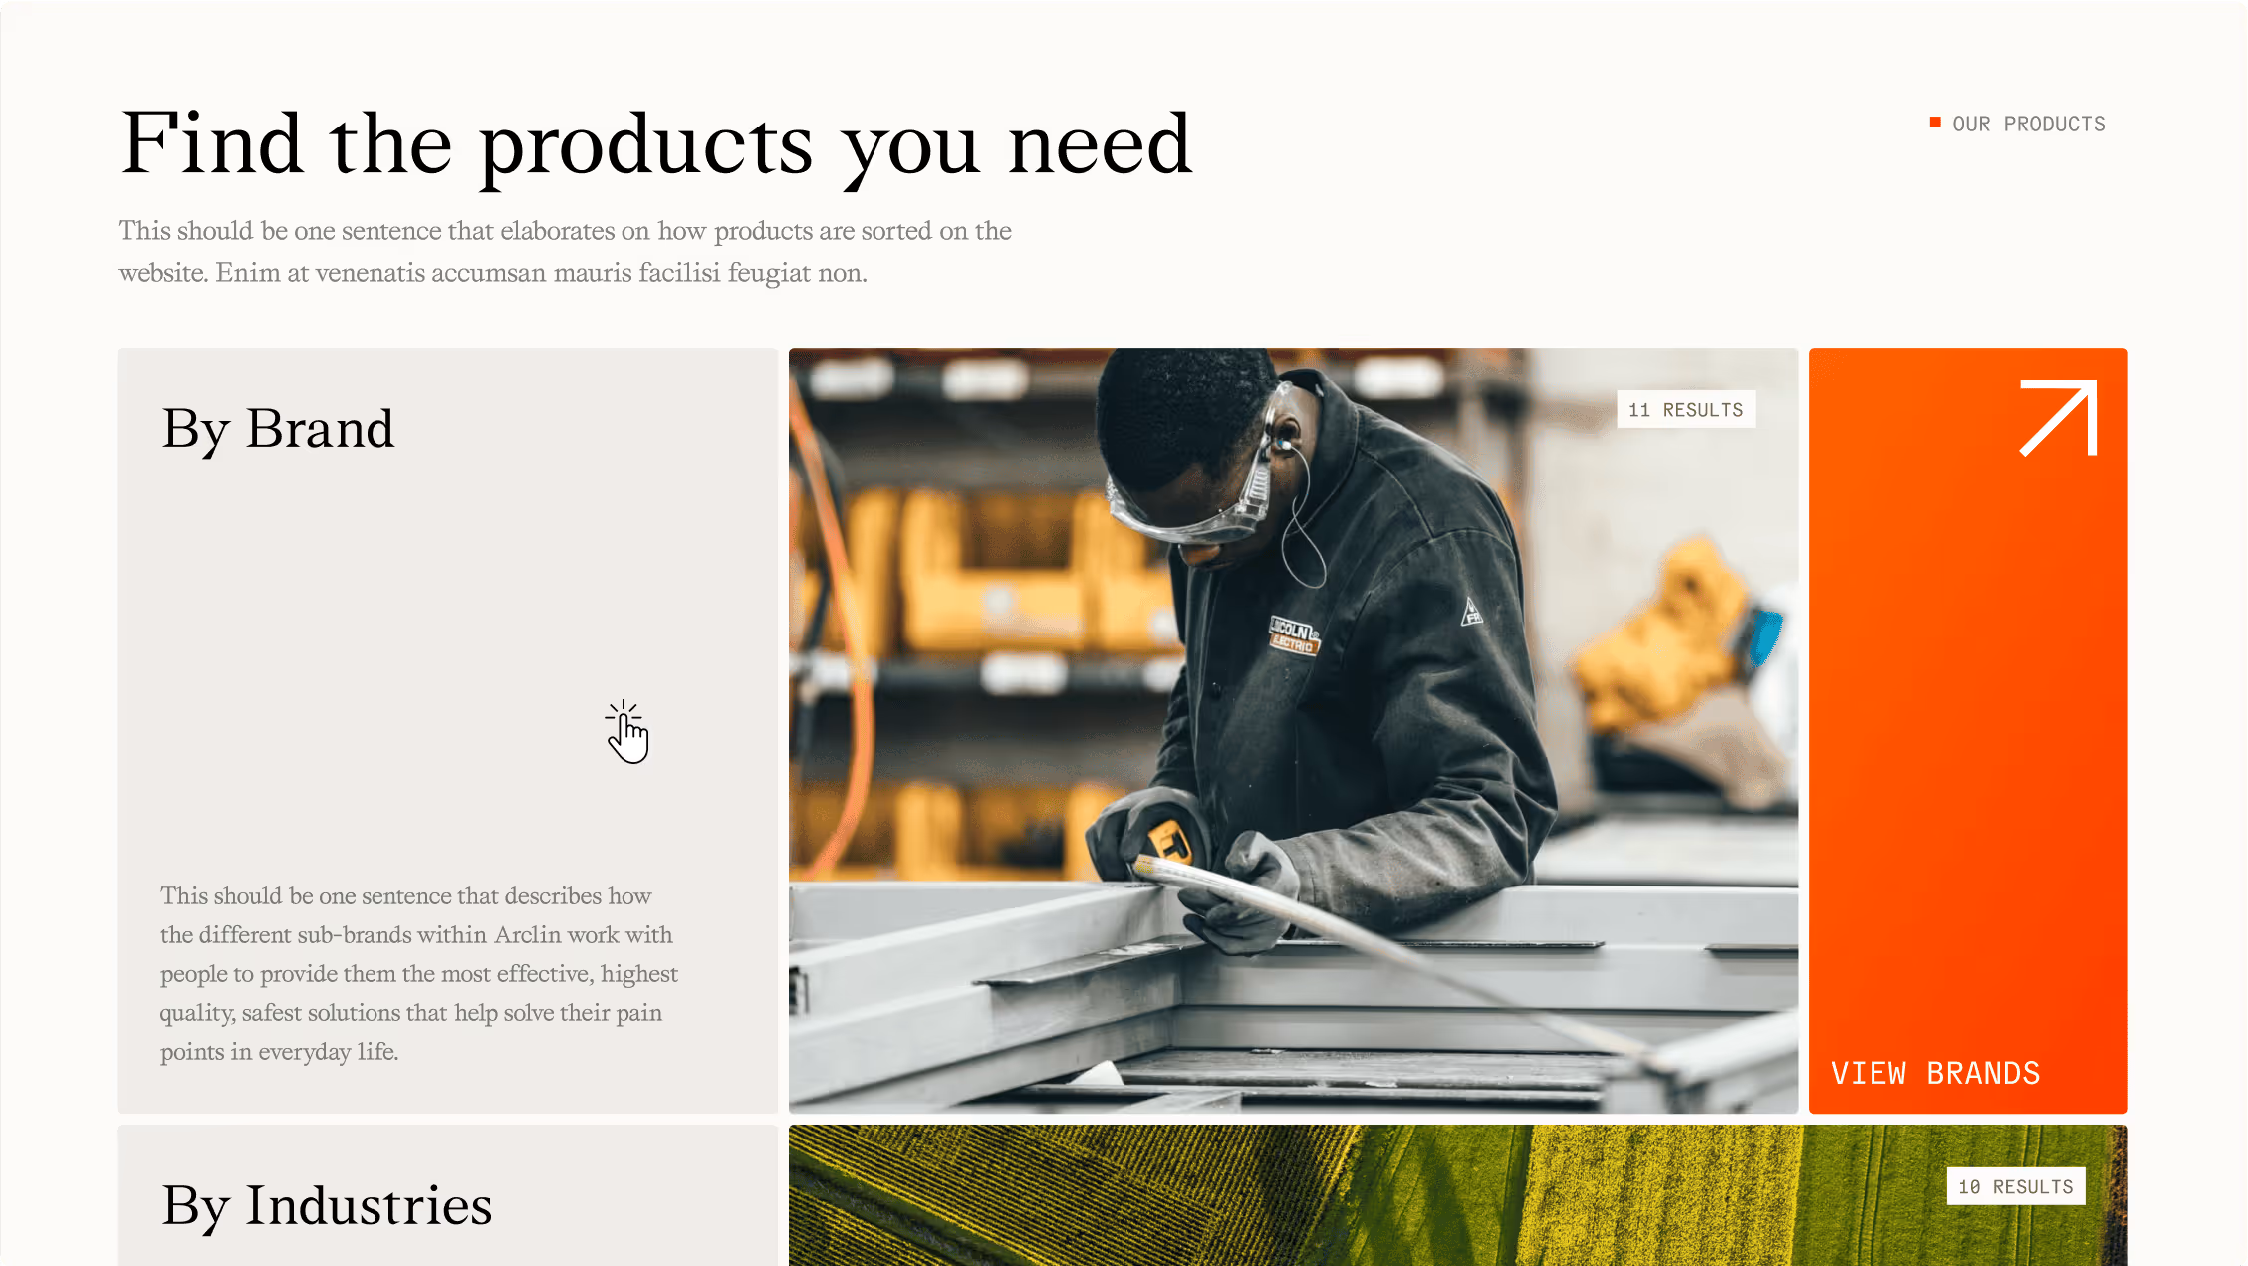Click the By Brand description paragraph
2248x1266 pixels.
pyautogui.click(x=419, y=973)
